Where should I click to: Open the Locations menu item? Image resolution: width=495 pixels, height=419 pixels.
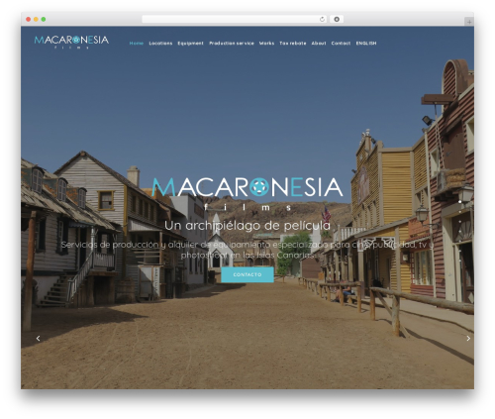pos(160,44)
